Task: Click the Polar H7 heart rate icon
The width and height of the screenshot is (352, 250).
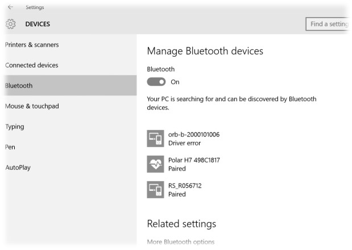Action: tap(155, 164)
